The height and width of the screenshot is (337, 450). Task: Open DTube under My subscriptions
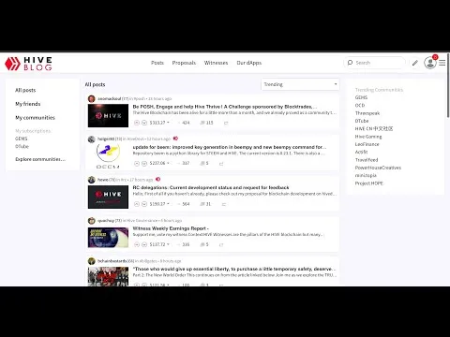[x=22, y=146]
